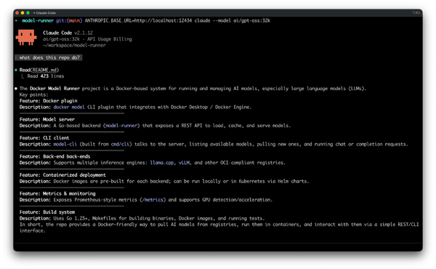Click the 'Uses Go 1.25+, Makefiles' description line

[142, 218]
